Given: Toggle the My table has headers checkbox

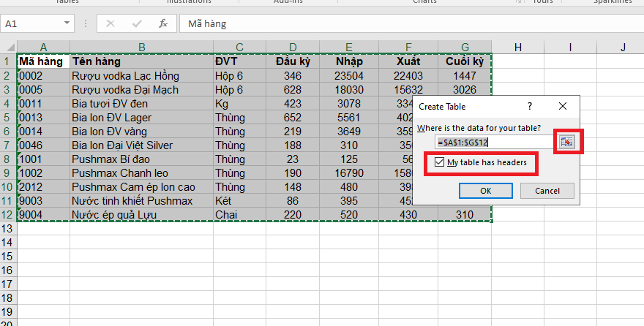Looking at the screenshot, I should pos(439,162).
